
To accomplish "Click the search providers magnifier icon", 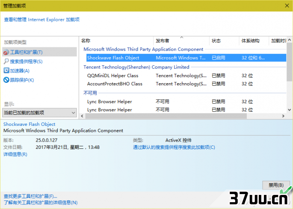I will [6, 61].
